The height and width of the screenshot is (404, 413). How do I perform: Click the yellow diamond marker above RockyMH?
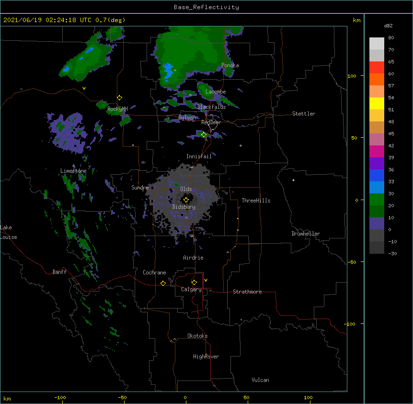(120, 98)
